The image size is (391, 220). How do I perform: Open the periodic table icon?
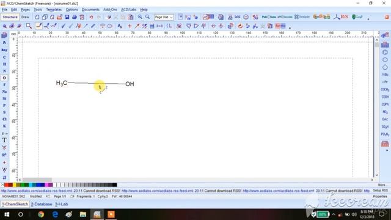click(4, 35)
